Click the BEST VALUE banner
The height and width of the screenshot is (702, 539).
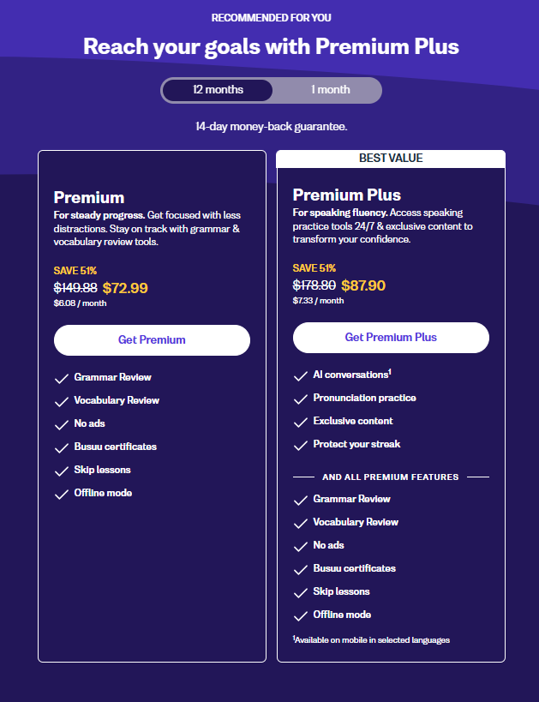(x=391, y=158)
